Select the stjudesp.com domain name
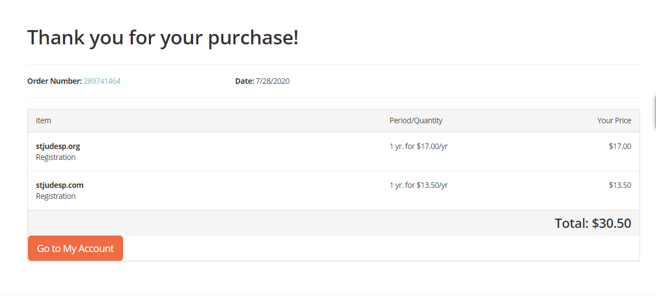Image resolution: width=656 pixels, height=298 pixels. click(x=60, y=185)
